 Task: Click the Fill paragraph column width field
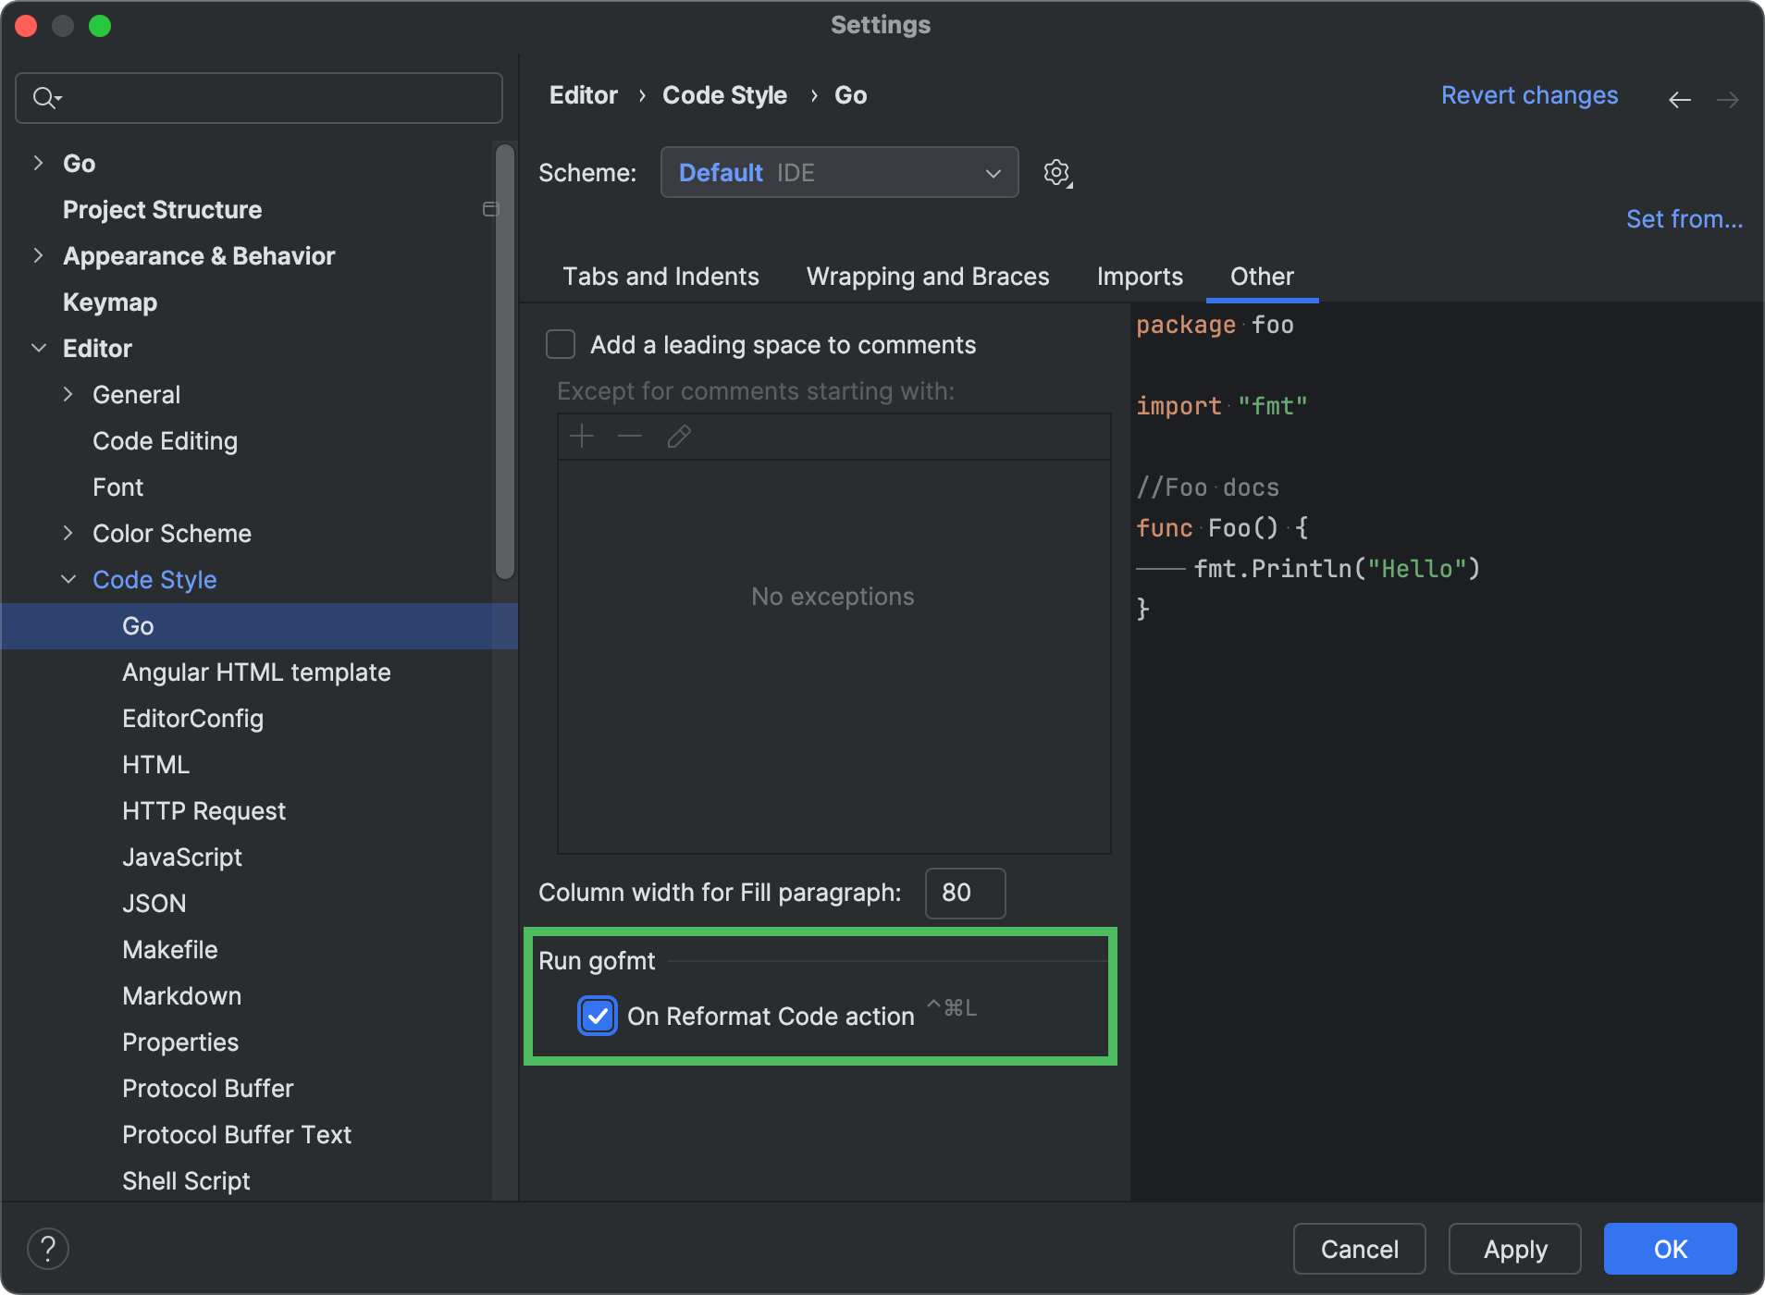click(965, 893)
